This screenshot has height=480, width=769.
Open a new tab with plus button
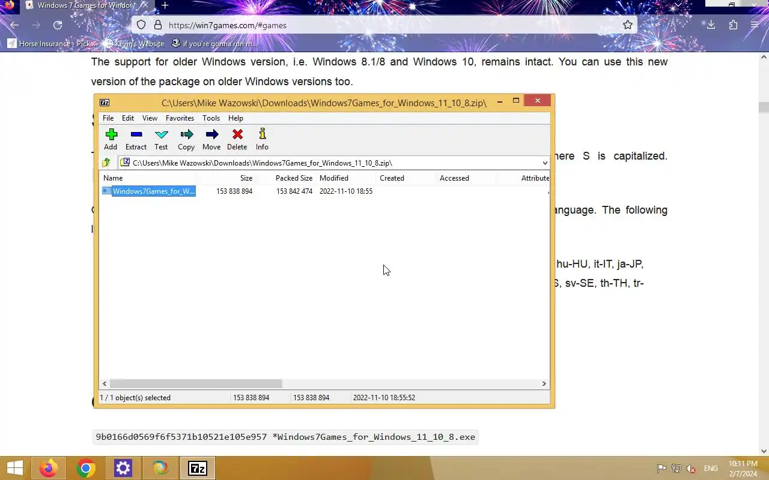[165, 5]
